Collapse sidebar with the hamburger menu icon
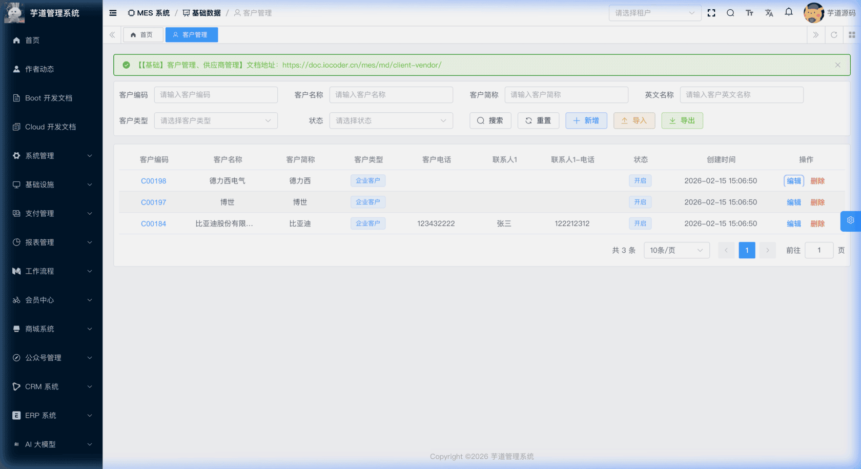 (x=113, y=13)
